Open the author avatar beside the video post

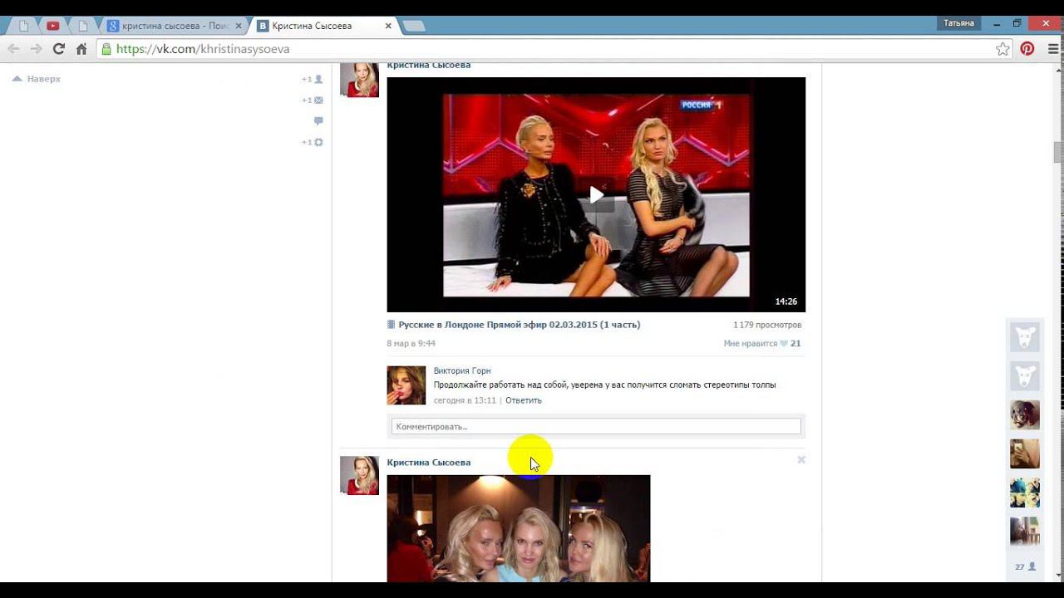point(359,79)
